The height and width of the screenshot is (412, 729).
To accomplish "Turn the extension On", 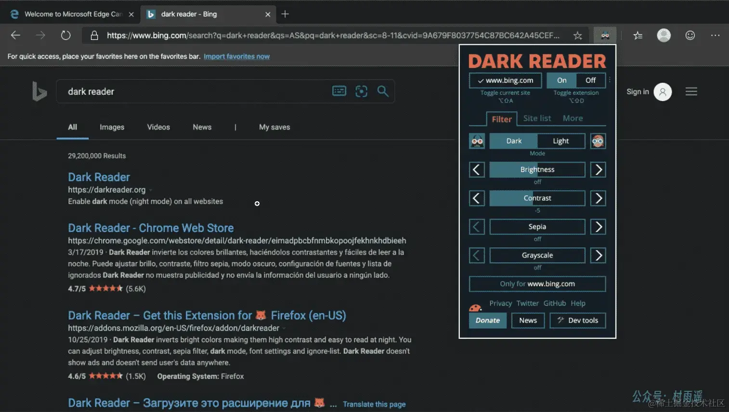I will [x=561, y=80].
